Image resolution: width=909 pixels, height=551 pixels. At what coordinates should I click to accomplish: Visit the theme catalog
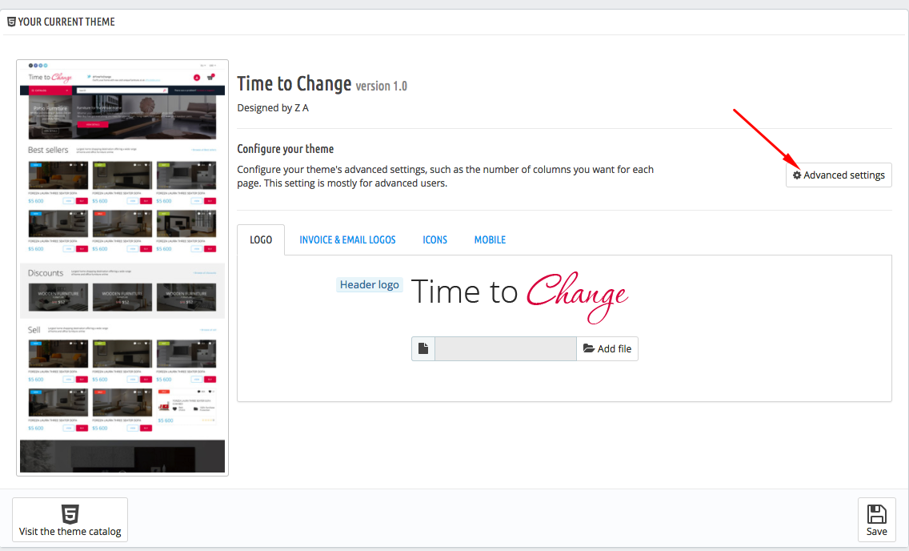tap(70, 520)
